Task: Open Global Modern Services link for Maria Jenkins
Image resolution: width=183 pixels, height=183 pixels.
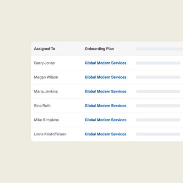Action: [106, 91]
